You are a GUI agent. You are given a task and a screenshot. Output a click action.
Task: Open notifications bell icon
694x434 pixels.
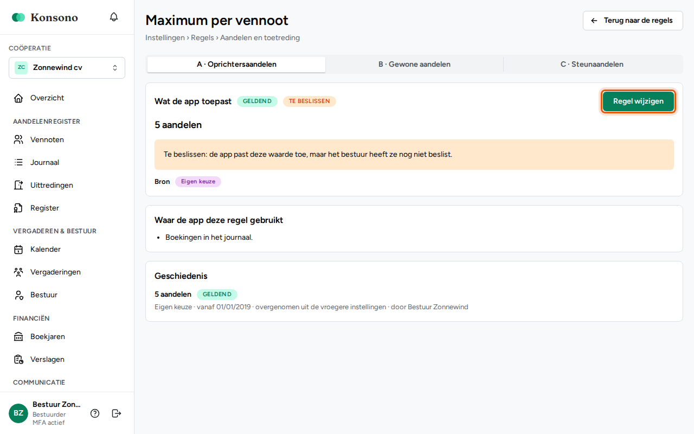[x=114, y=17]
